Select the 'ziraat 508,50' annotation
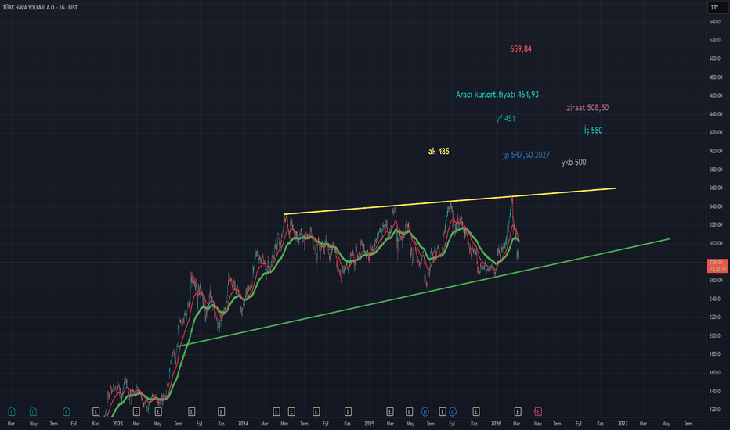Viewport: 730px width, 430px height. pyautogui.click(x=587, y=107)
